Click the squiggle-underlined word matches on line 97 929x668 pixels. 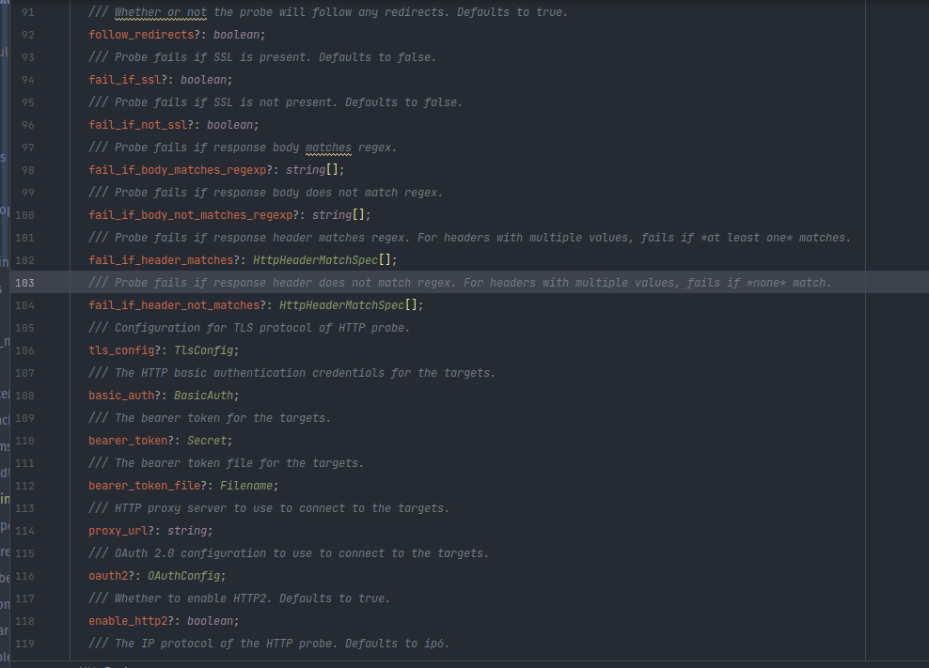click(328, 147)
